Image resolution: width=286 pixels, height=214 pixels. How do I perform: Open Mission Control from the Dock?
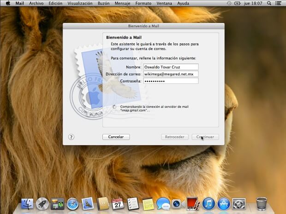pyautogui.click(x=58, y=203)
